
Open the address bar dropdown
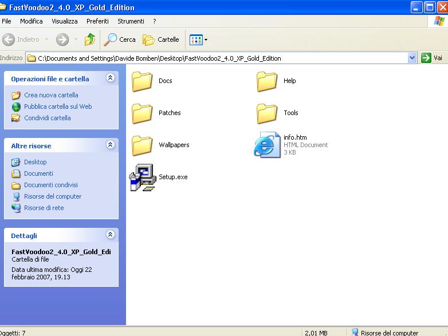[x=412, y=58]
